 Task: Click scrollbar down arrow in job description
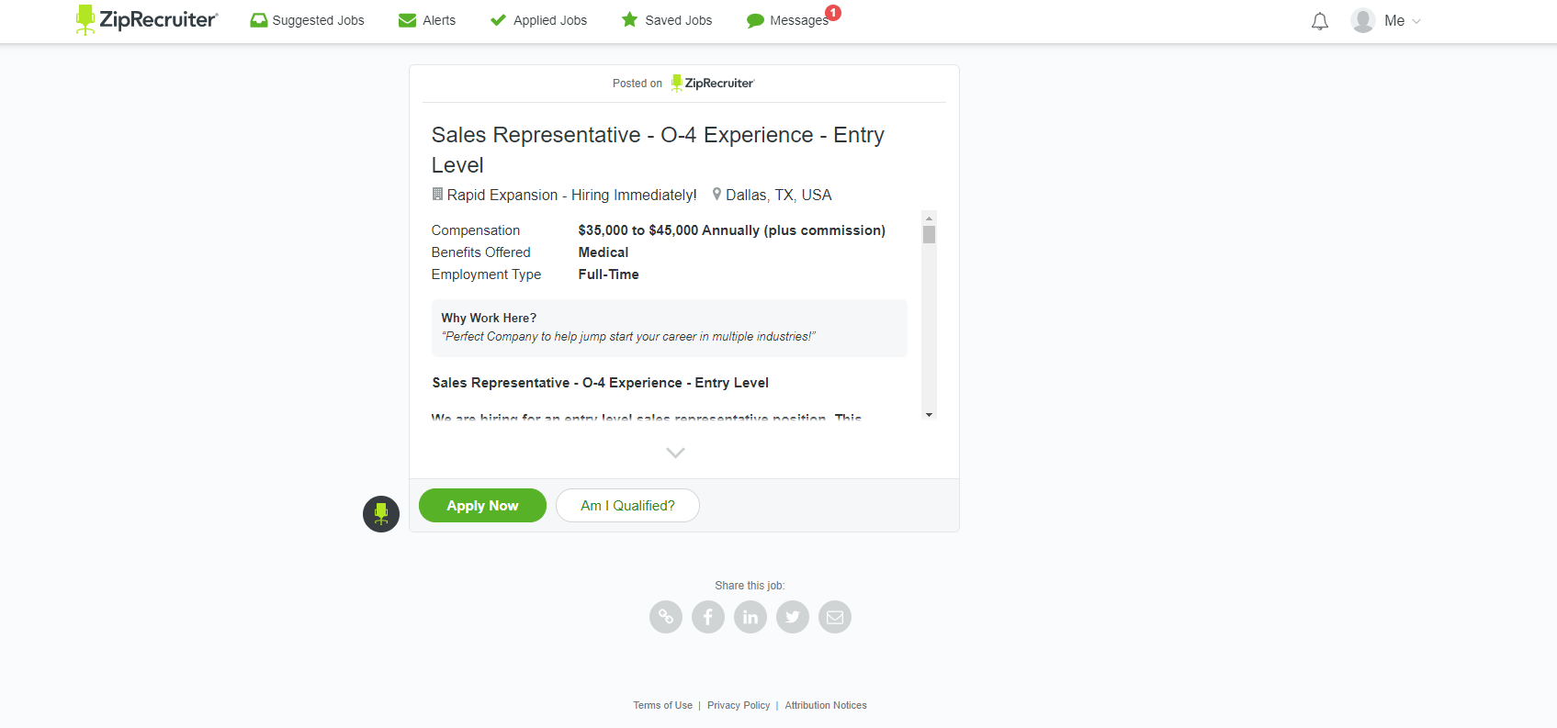click(x=929, y=415)
